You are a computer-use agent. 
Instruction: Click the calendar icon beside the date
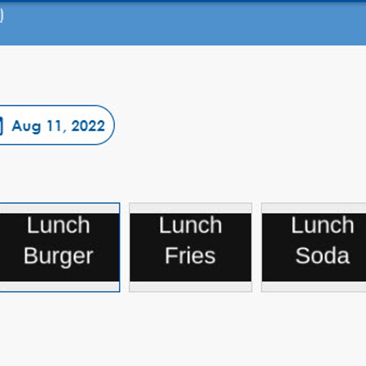pos(1,126)
